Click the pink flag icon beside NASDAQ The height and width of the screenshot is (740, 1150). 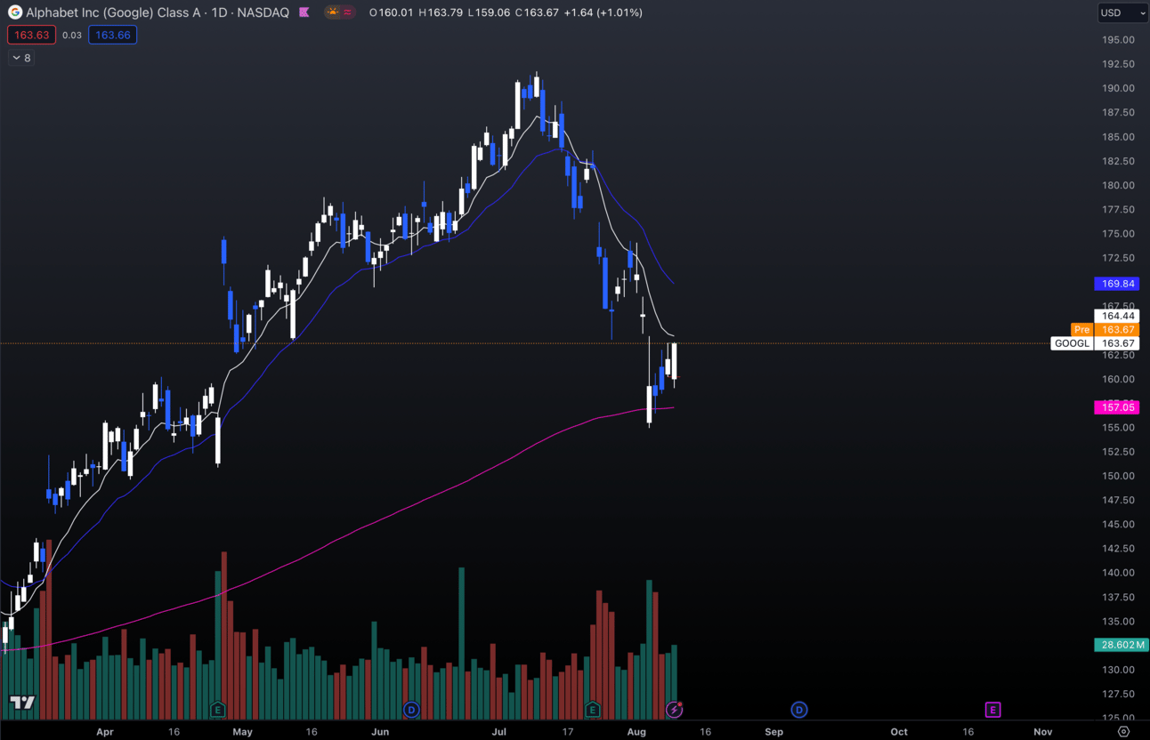click(x=304, y=12)
